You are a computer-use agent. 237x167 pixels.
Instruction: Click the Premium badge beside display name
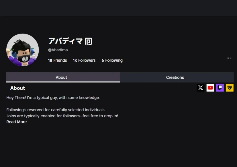click(x=88, y=41)
